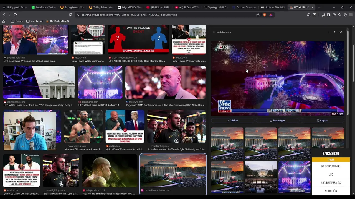Open sportskeeda.com UFC White House June 2026 result
Screen dimensions: 355x199
click(39, 82)
